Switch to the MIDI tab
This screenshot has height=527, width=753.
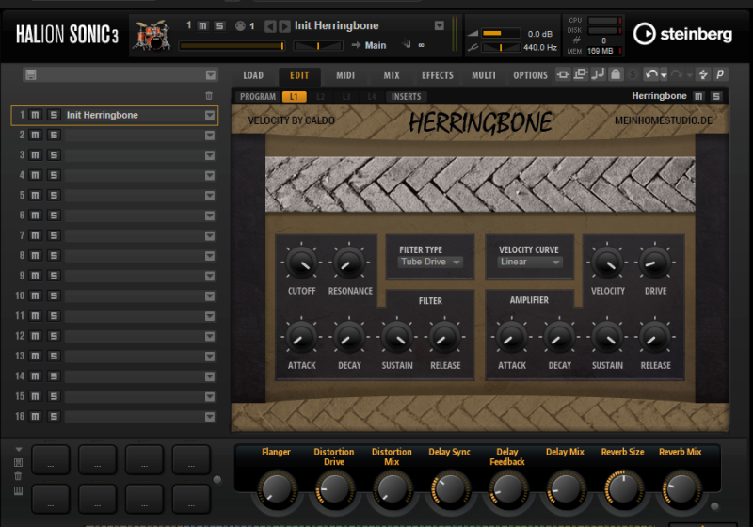pyautogui.click(x=345, y=75)
